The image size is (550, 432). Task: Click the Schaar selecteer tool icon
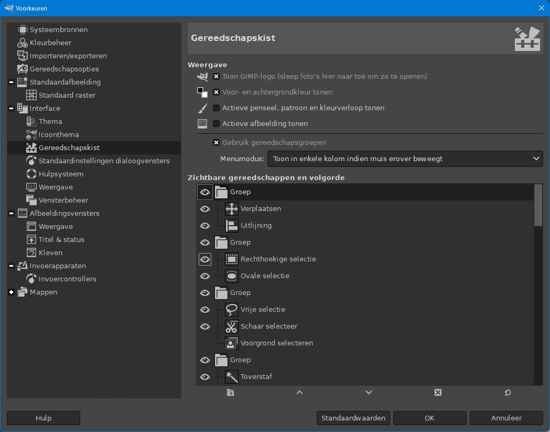coord(231,326)
